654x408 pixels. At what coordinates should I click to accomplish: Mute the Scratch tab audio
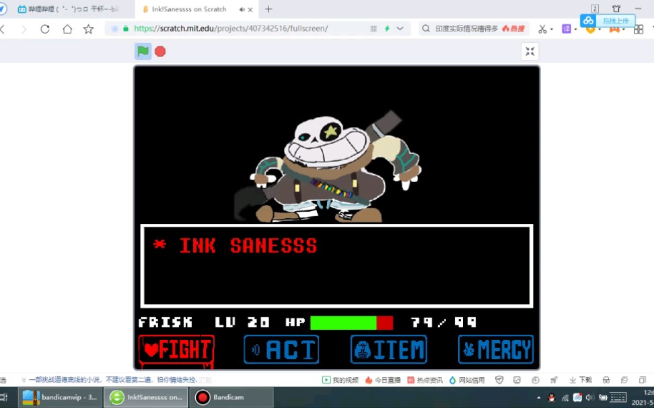(x=242, y=9)
